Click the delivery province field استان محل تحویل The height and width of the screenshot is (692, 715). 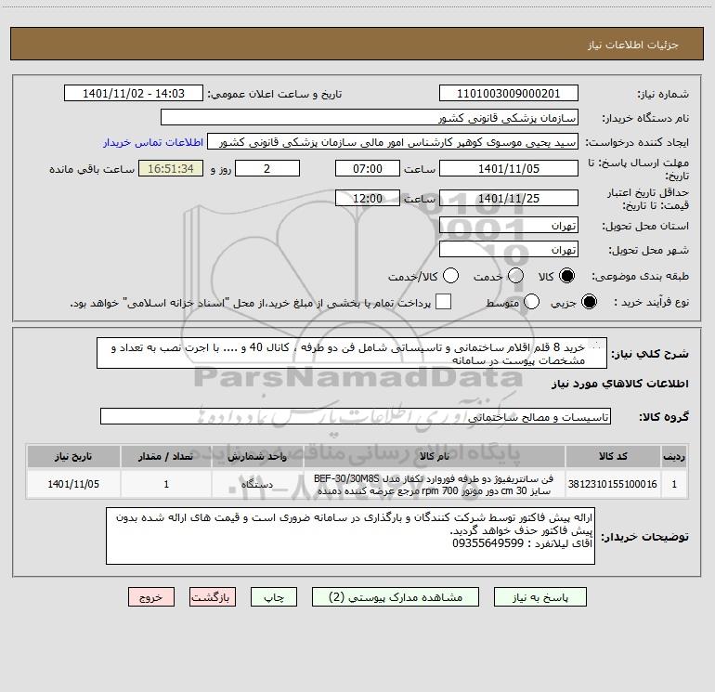tap(509, 226)
